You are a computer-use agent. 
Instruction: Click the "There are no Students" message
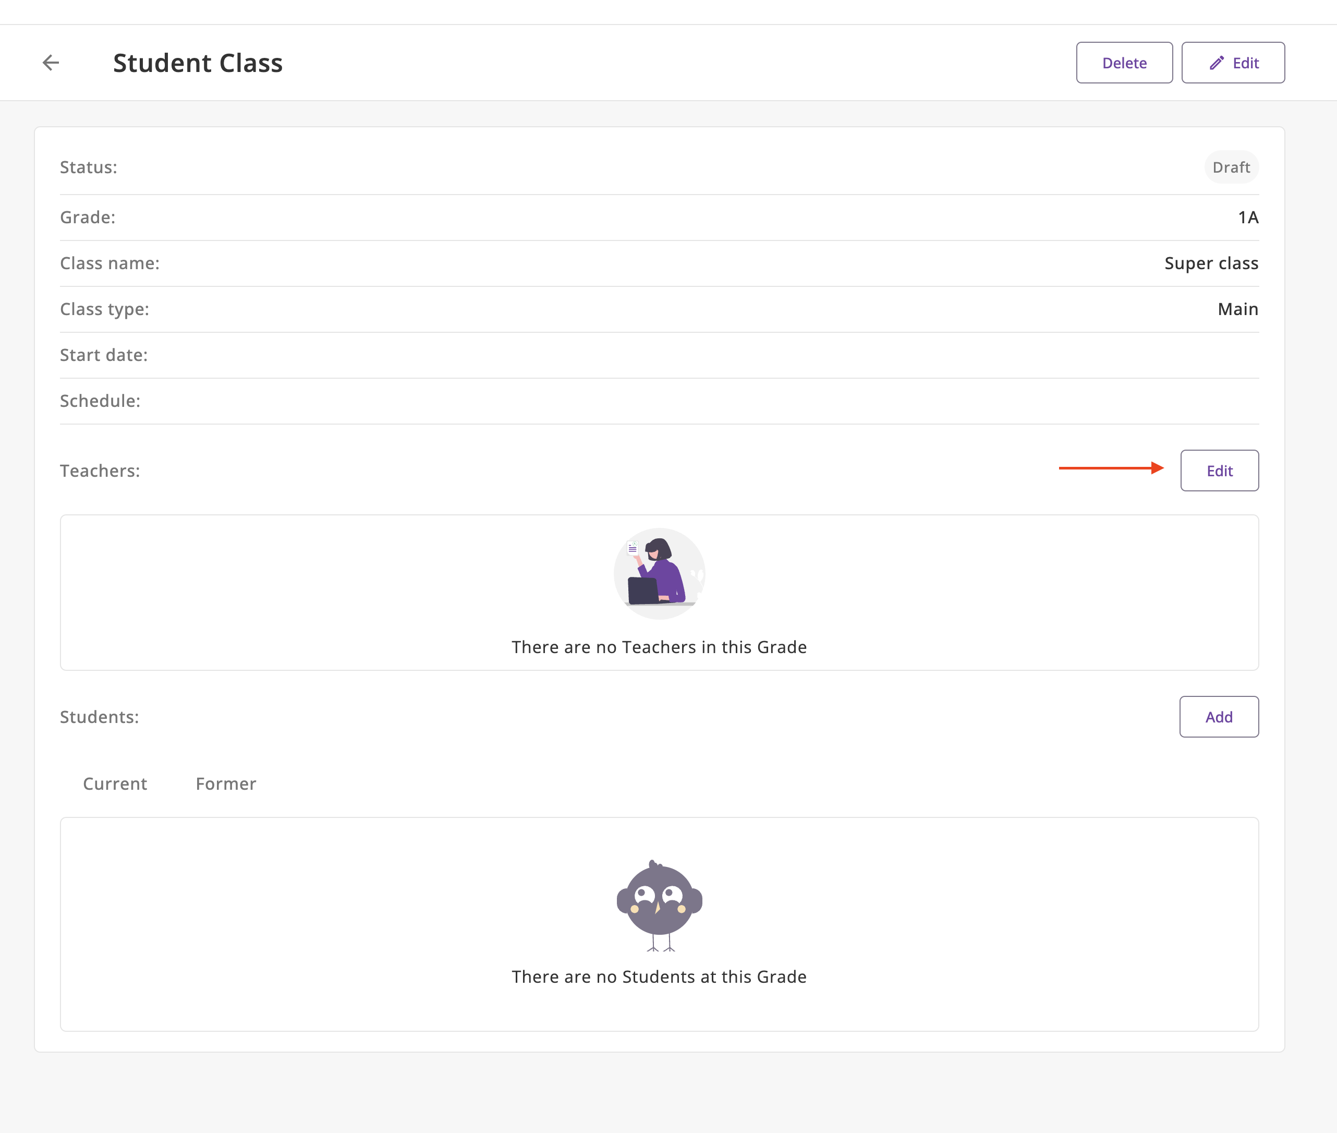click(x=659, y=977)
